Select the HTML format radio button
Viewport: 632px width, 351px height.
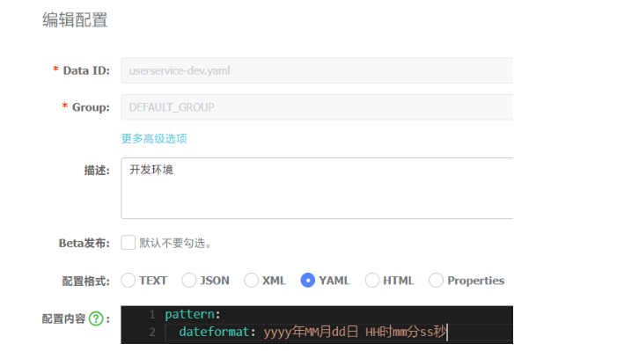[372, 280]
